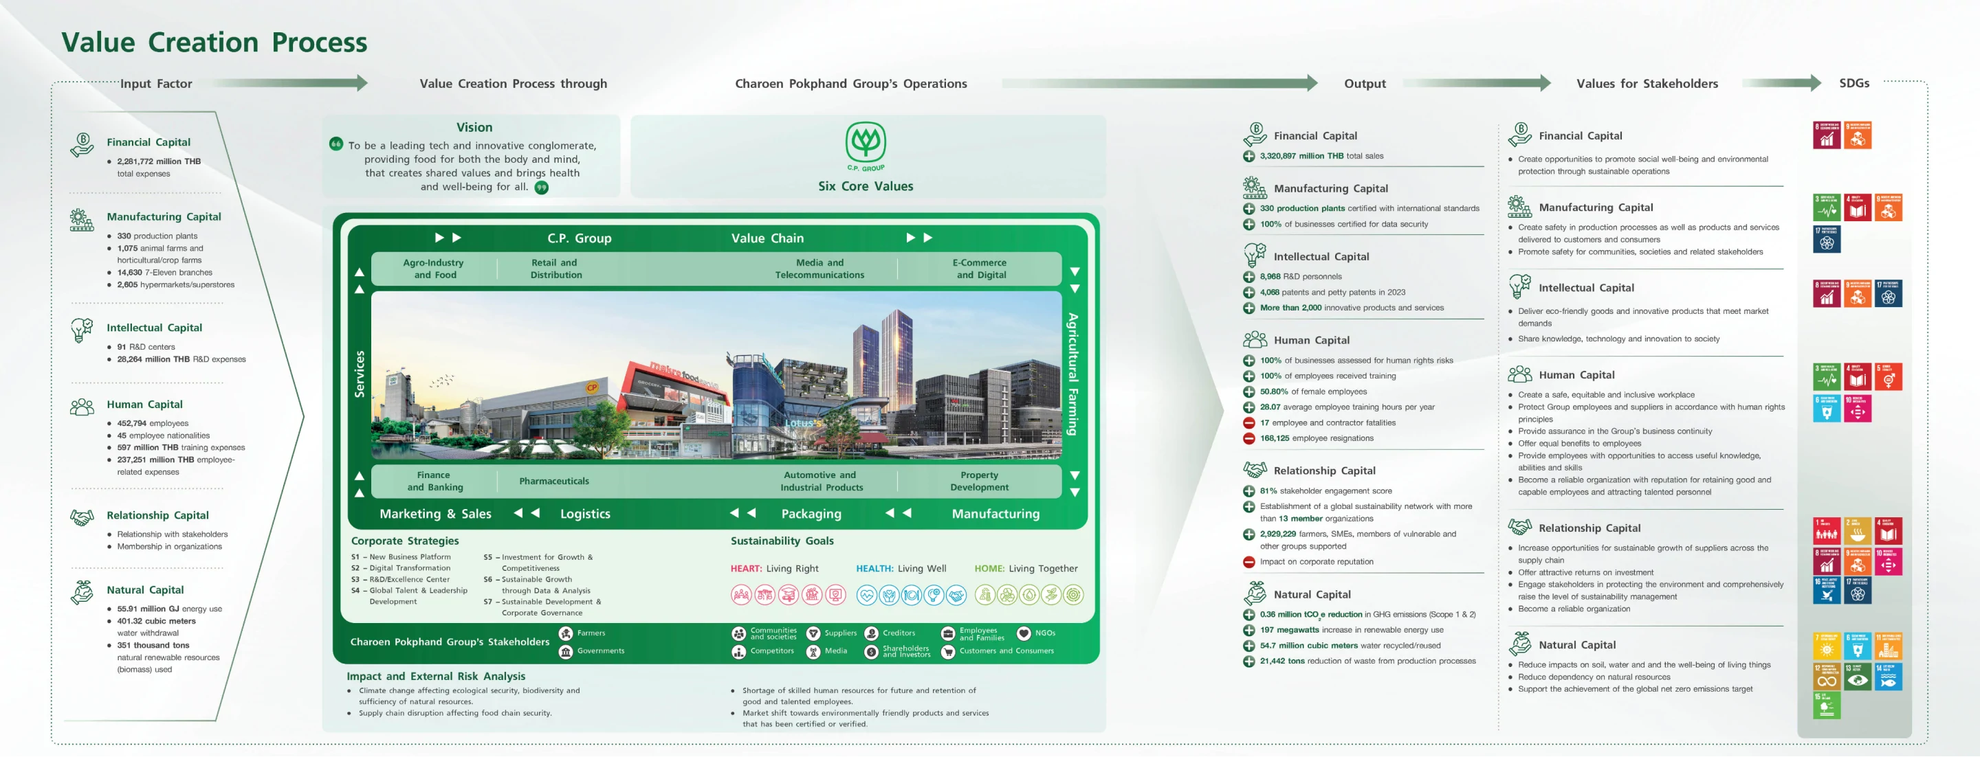Click the 'Sustainability Goals' heading
The image size is (1980, 757).
pos(782,541)
